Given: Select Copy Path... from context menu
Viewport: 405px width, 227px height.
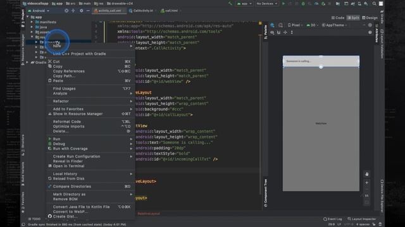Looking at the screenshot, I should [90, 76].
